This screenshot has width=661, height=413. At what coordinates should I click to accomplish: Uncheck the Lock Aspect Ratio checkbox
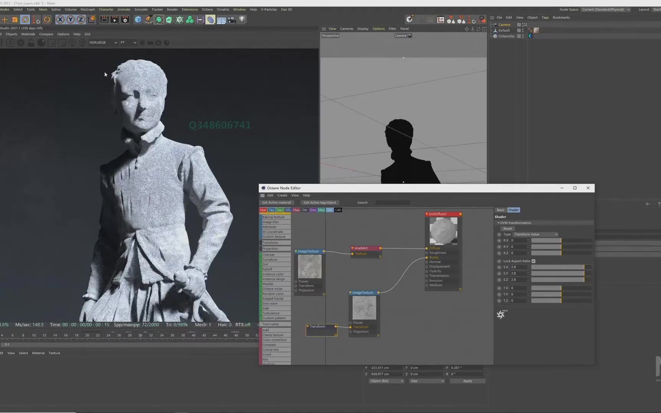(534, 261)
